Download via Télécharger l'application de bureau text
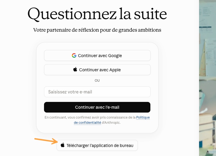The width and height of the screenshot is (216, 156). 100,146
